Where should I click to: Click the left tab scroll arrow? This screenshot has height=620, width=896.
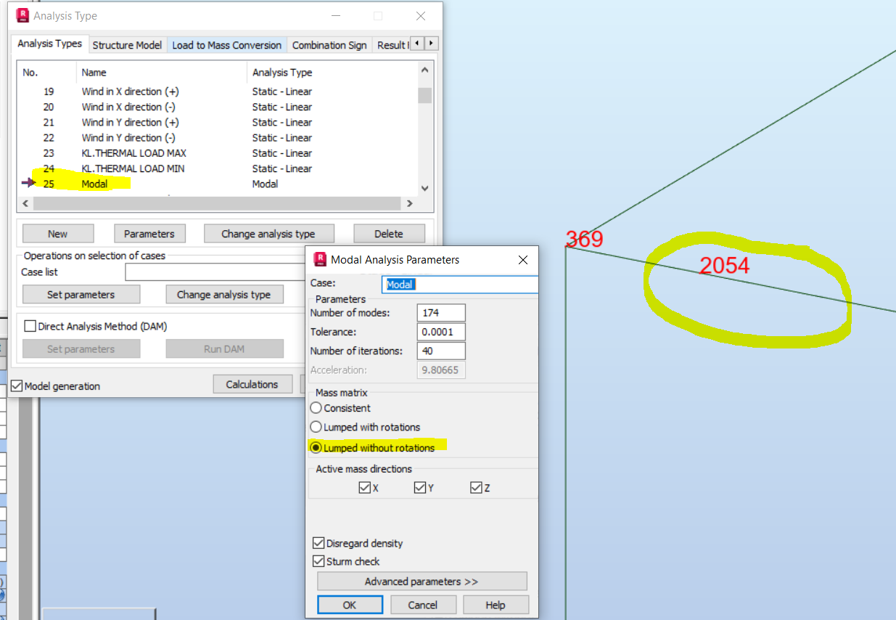pyautogui.click(x=415, y=44)
